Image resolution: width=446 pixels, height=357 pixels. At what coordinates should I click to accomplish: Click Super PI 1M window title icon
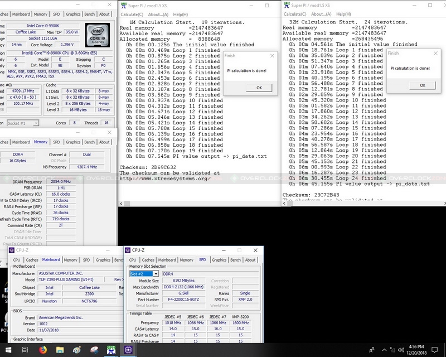(x=123, y=6)
